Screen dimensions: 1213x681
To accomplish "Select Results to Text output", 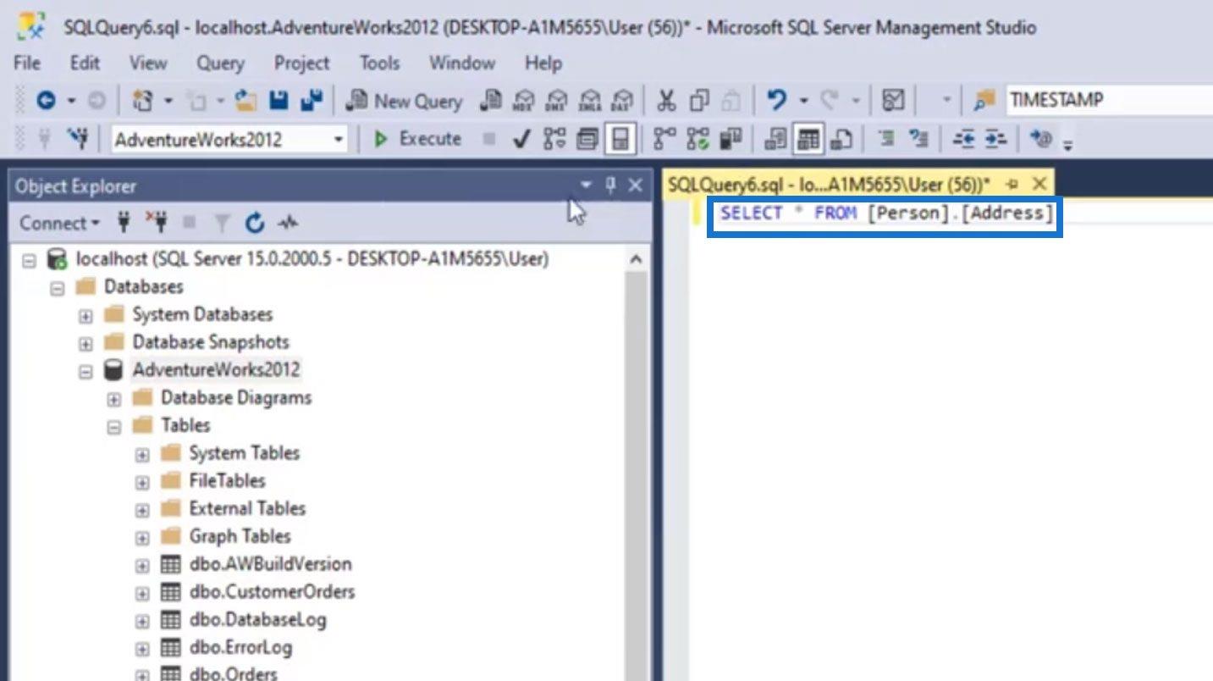I will (x=775, y=139).
